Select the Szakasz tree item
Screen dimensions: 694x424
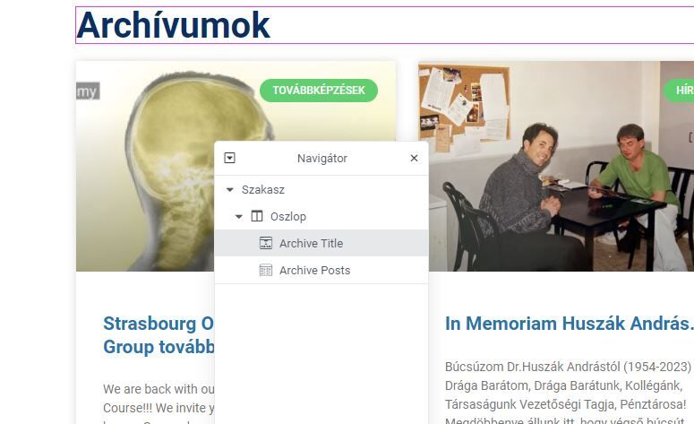pyautogui.click(x=321, y=190)
